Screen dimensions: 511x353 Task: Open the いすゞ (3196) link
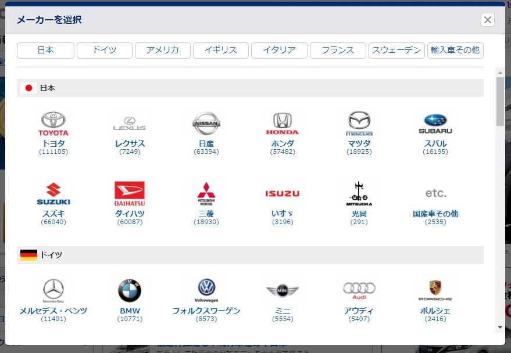tap(283, 217)
